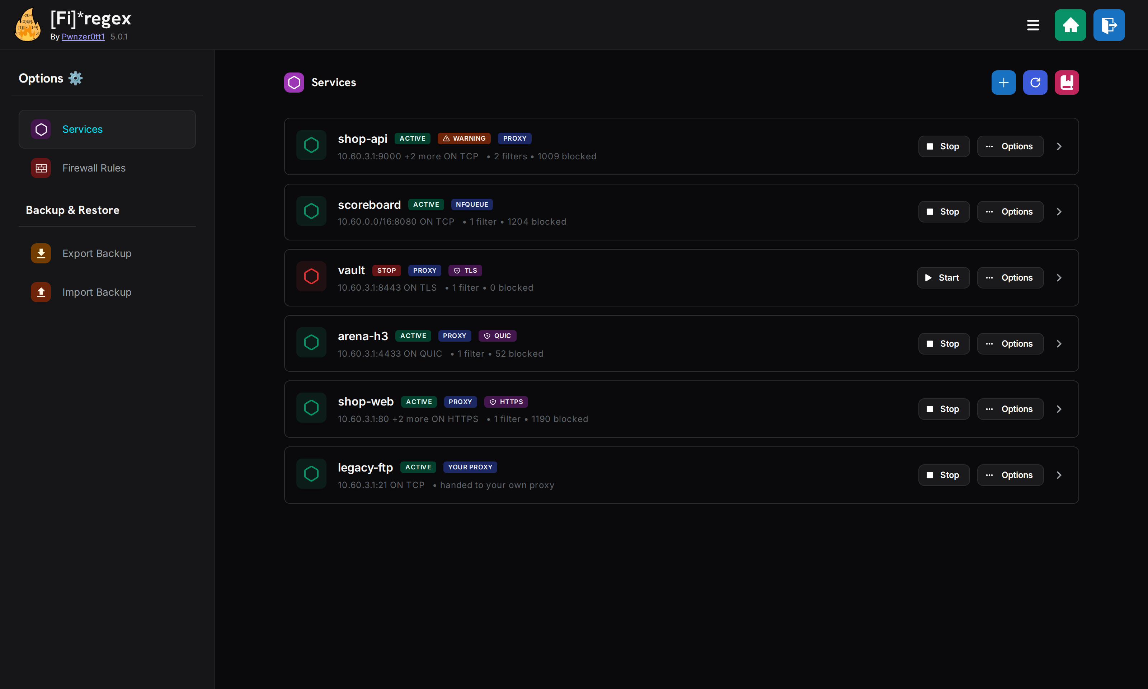Screen dimensions: 1148x689
Task: Click the WARNING badge on shop-api
Action: pyautogui.click(x=464, y=139)
